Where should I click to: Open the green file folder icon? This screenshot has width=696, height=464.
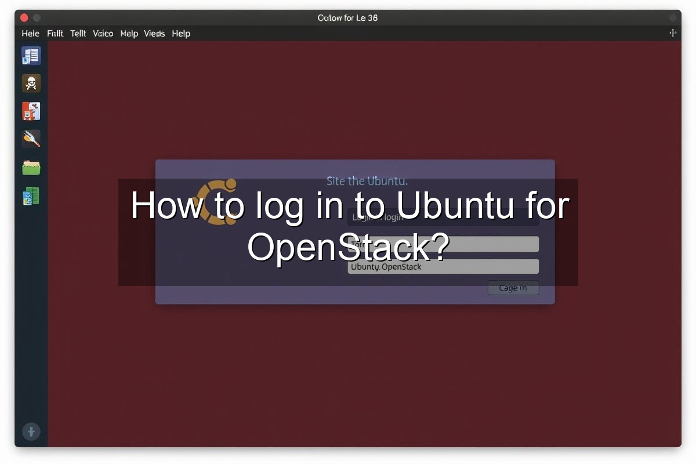pyautogui.click(x=31, y=168)
